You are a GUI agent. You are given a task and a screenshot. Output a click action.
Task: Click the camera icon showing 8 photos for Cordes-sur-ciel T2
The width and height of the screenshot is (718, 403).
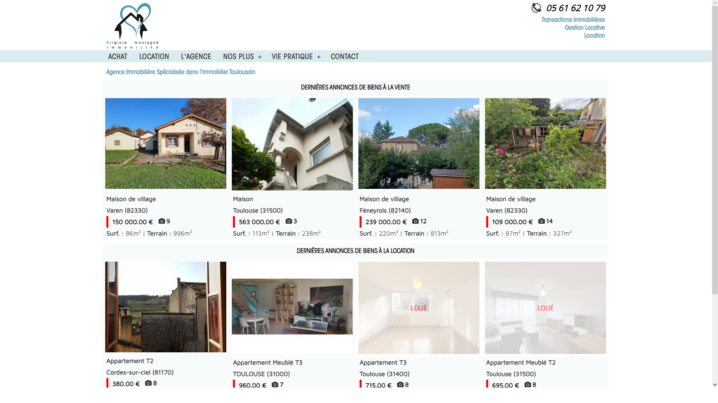pos(148,383)
